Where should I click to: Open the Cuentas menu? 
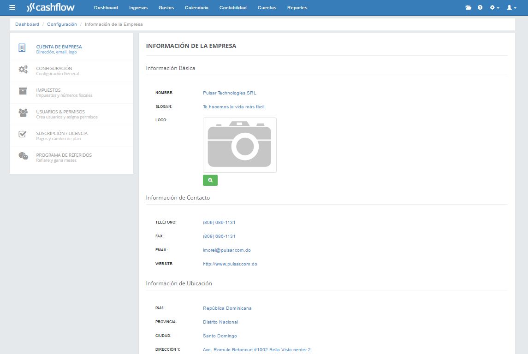[x=267, y=7]
